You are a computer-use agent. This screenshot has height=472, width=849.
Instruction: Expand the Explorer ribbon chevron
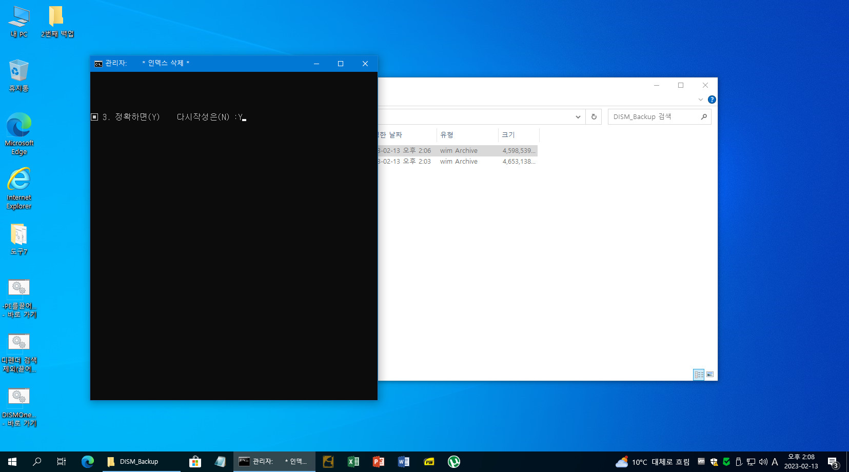701,100
